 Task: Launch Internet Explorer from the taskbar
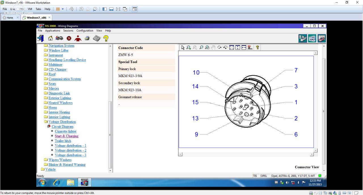[56, 183]
